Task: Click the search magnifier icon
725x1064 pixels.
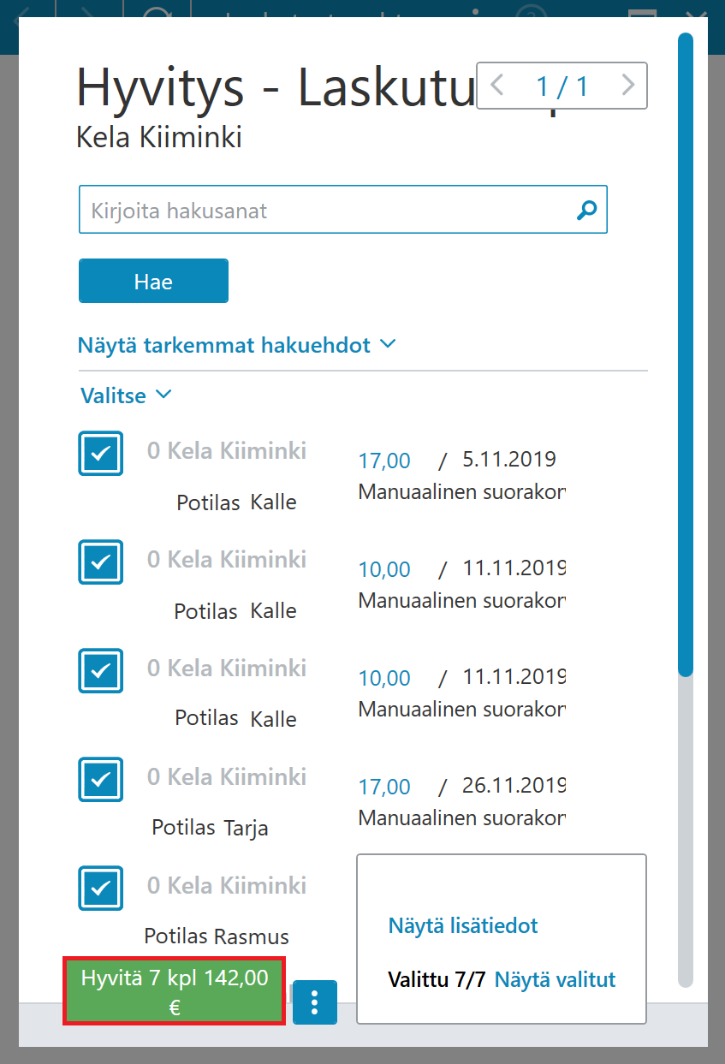Action: tap(586, 210)
